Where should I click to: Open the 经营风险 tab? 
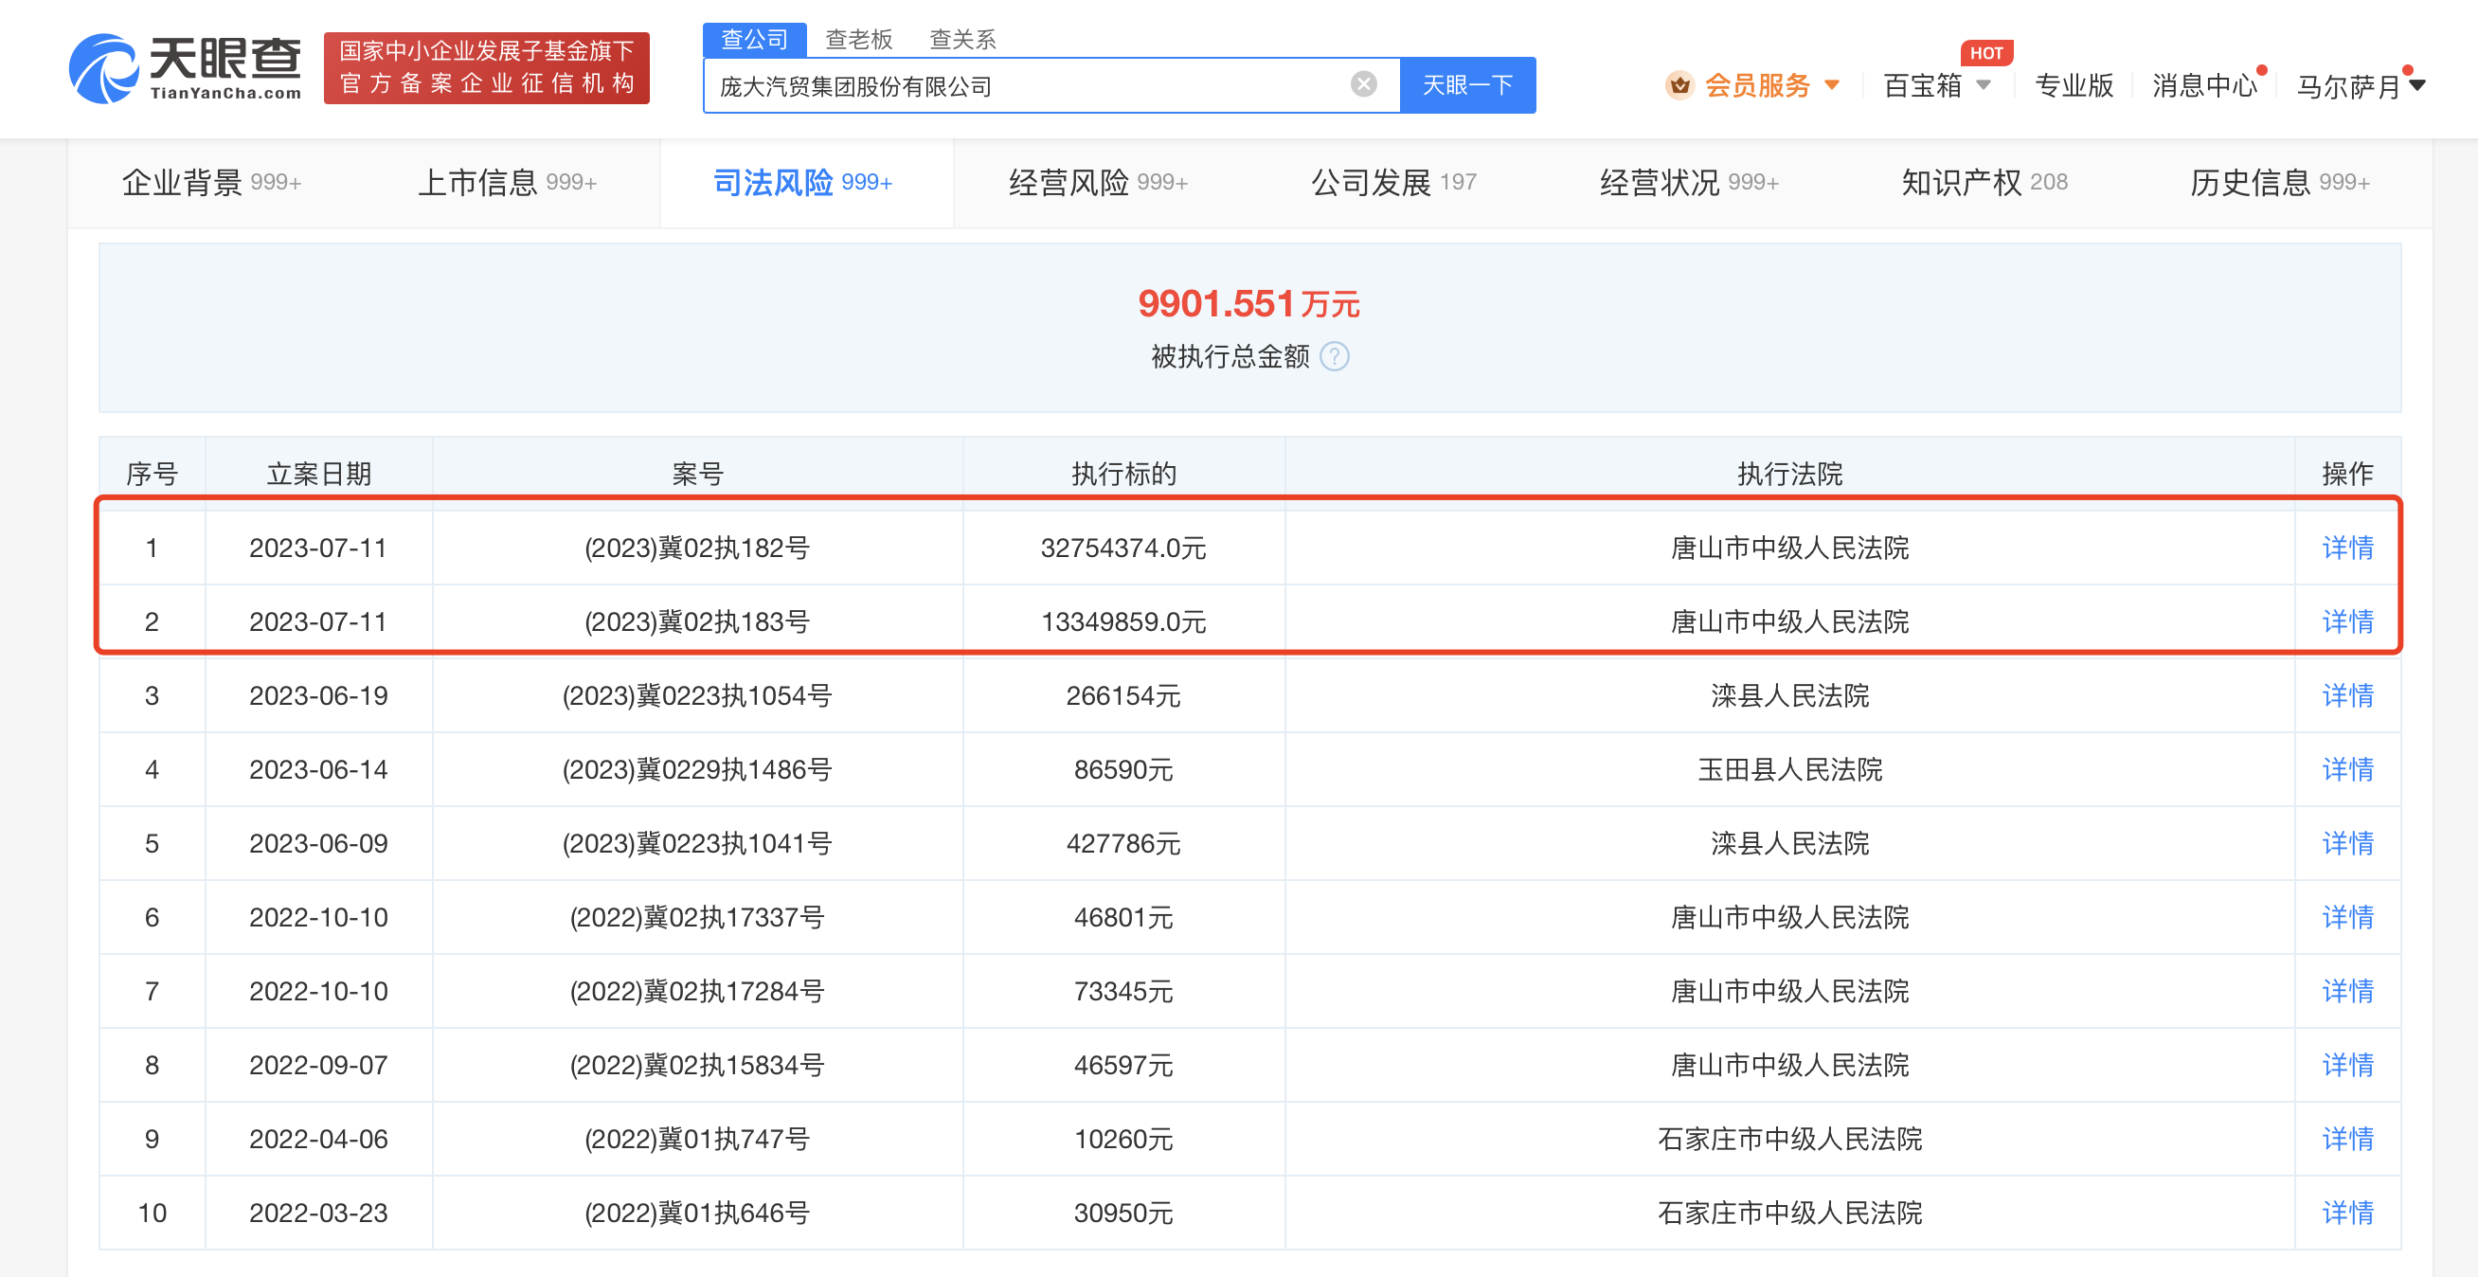tap(1098, 182)
